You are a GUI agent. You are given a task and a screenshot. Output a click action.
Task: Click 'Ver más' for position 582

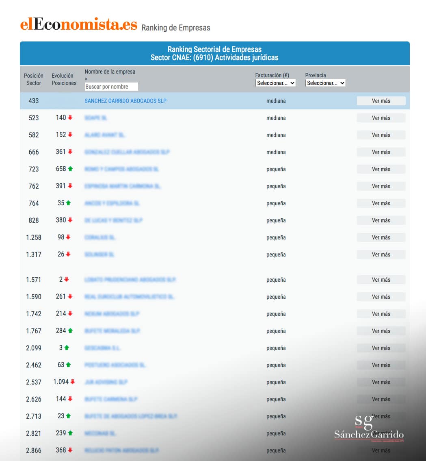coord(381,135)
